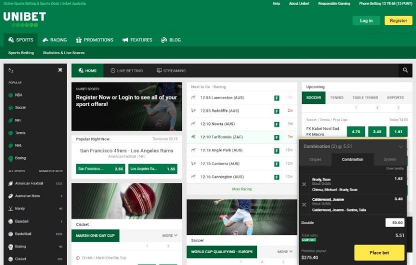Switch betslip to Singles tab
Viewport: 416px width, 265px height.
tap(315, 159)
